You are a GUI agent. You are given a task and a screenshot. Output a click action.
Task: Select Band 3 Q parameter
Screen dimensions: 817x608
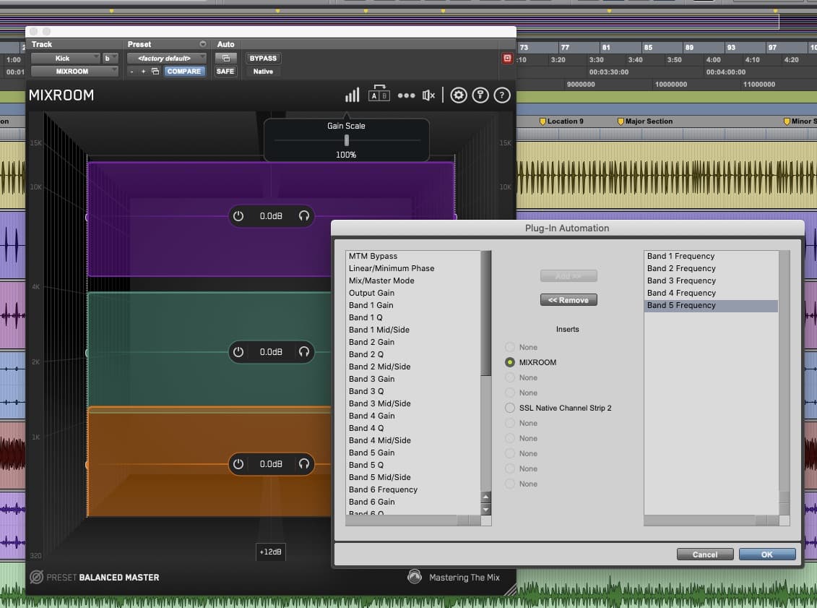(366, 391)
